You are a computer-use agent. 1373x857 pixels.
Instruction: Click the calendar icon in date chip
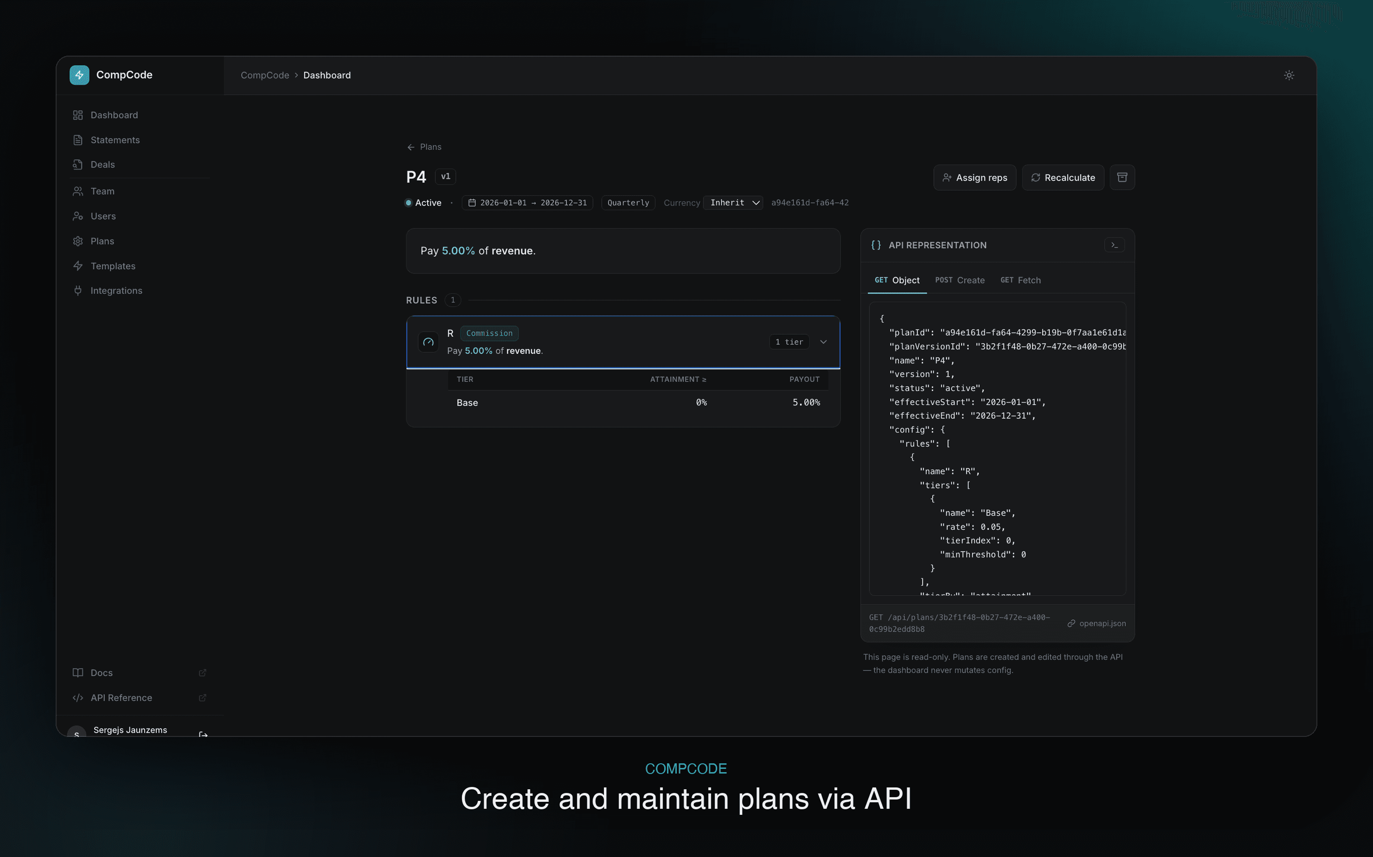coord(472,203)
